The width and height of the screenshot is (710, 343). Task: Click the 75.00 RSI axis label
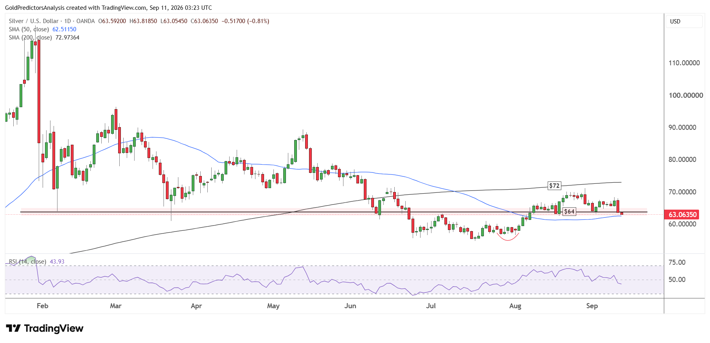pyautogui.click(x=677, y=262)
